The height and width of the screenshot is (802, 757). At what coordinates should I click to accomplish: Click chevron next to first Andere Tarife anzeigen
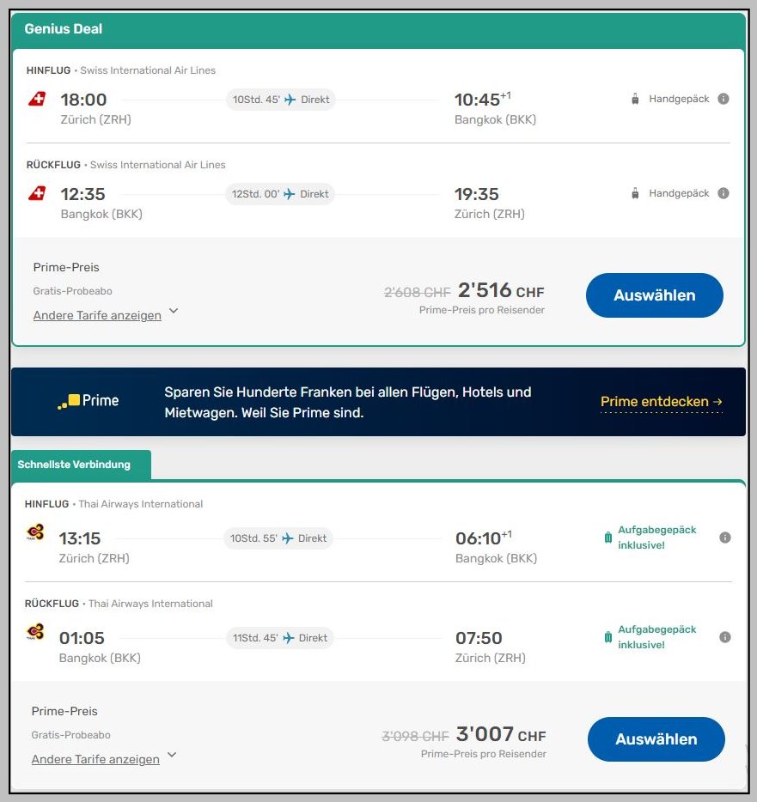174,311
